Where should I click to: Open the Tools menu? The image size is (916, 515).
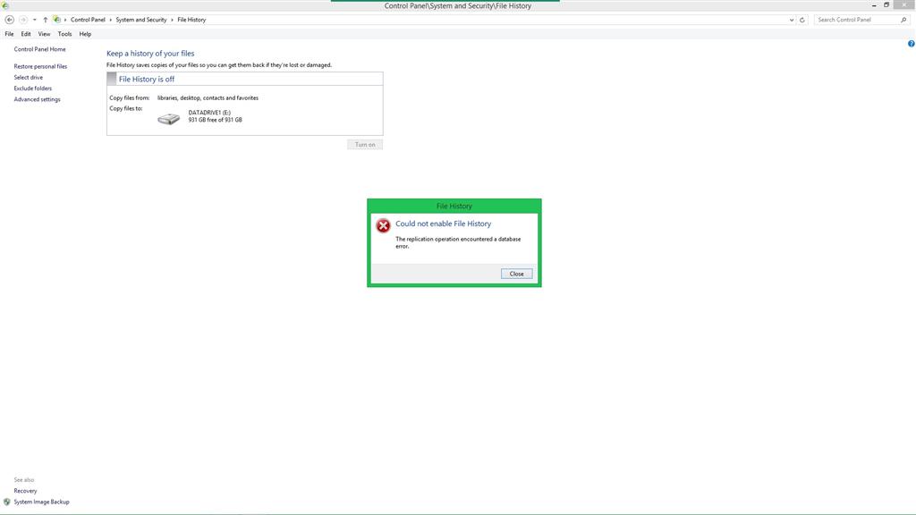64,34
